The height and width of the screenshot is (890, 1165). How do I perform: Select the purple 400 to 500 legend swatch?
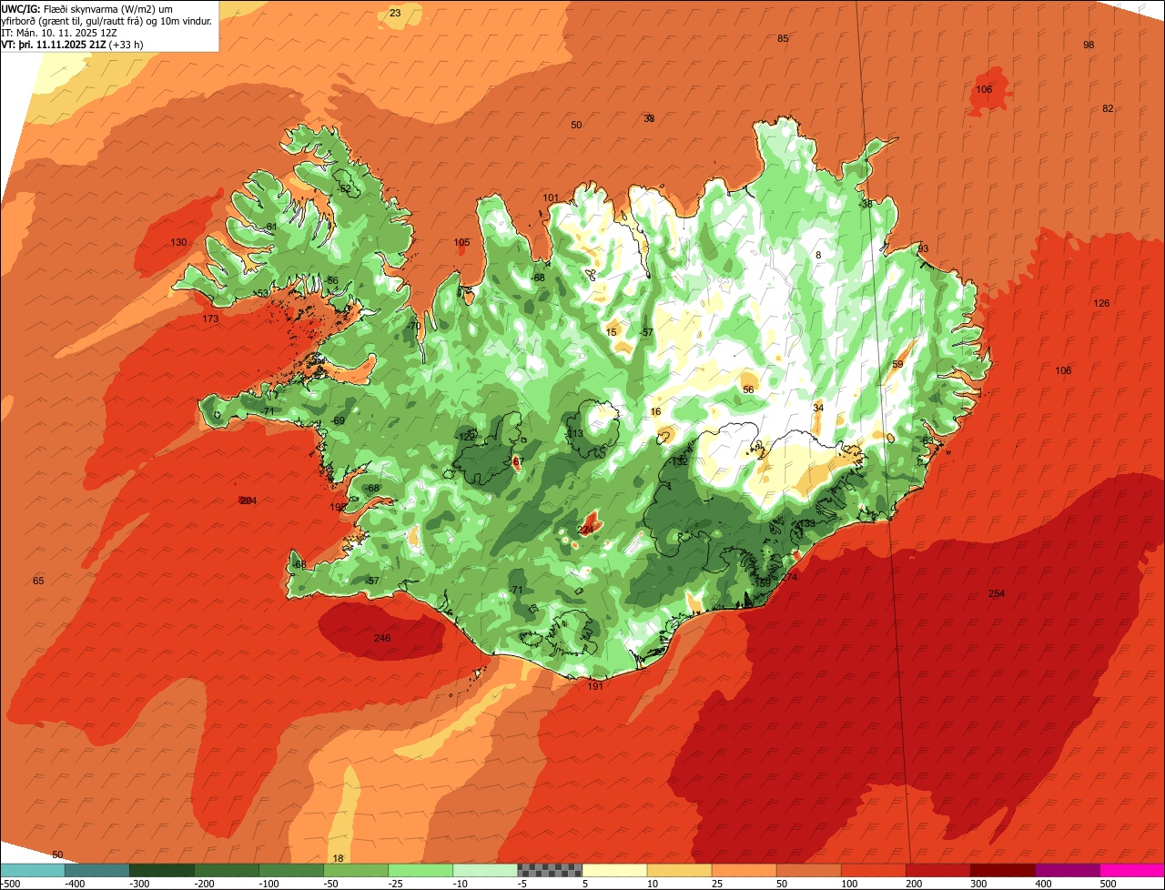(1068, 870)
